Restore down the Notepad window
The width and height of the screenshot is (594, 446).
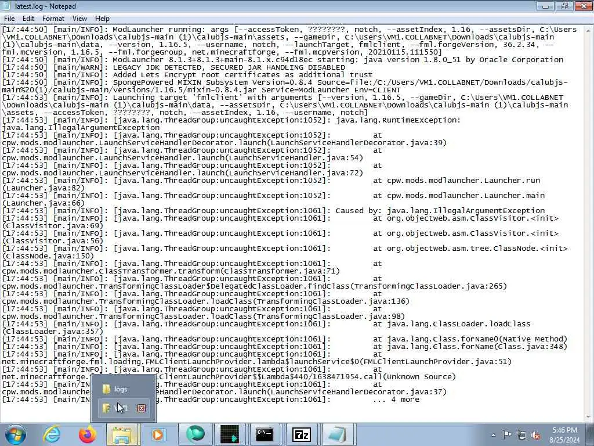pyautogui.click(x=564, y=6)
